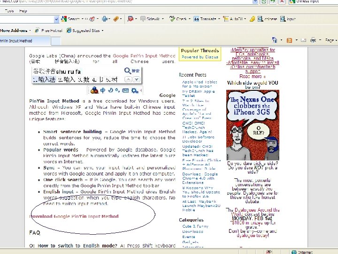Open the address bar history dropdown
Image resolution: width=338 pixels, height=254 pixels.
255,1
